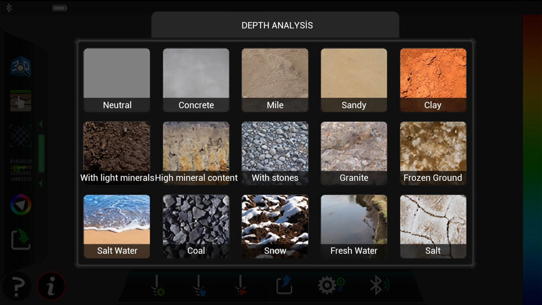
Task: Click the binary data icon in sidebar
Action: click(x=21, y=170)
